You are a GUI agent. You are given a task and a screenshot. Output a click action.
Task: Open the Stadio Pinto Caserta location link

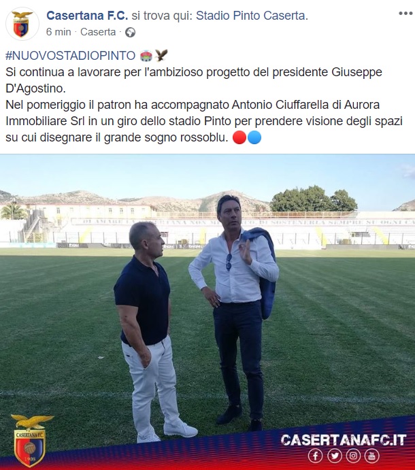(252, 16)
